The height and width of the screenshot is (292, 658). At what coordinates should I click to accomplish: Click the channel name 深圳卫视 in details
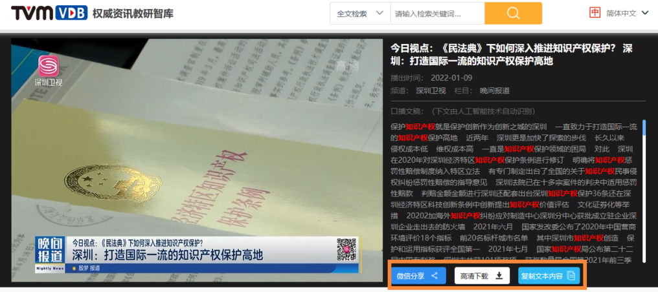(x=431, y=91)
